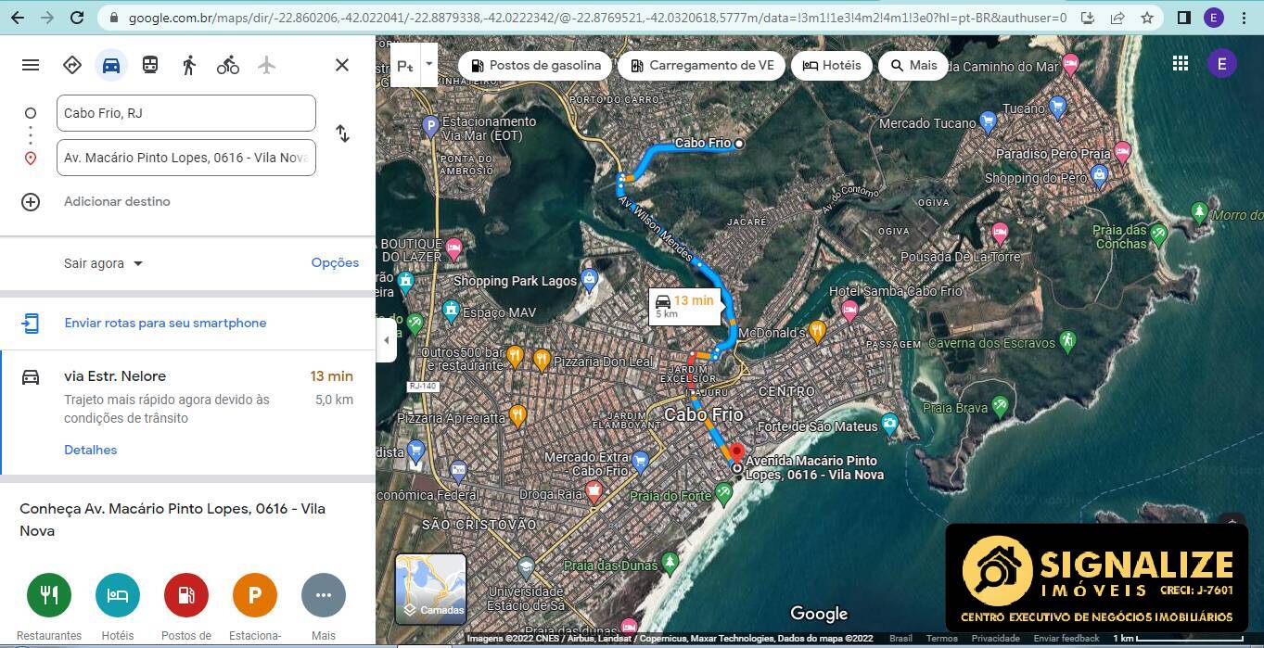Select the cycling travel mode

click(228, 65)
